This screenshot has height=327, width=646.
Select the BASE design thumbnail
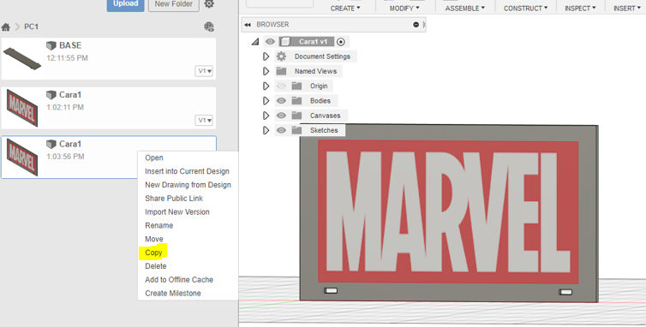pos(22,58)
